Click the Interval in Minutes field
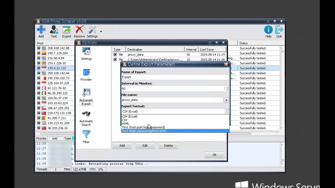This screenshot has width=335, height=188. (x=173, y=89)
